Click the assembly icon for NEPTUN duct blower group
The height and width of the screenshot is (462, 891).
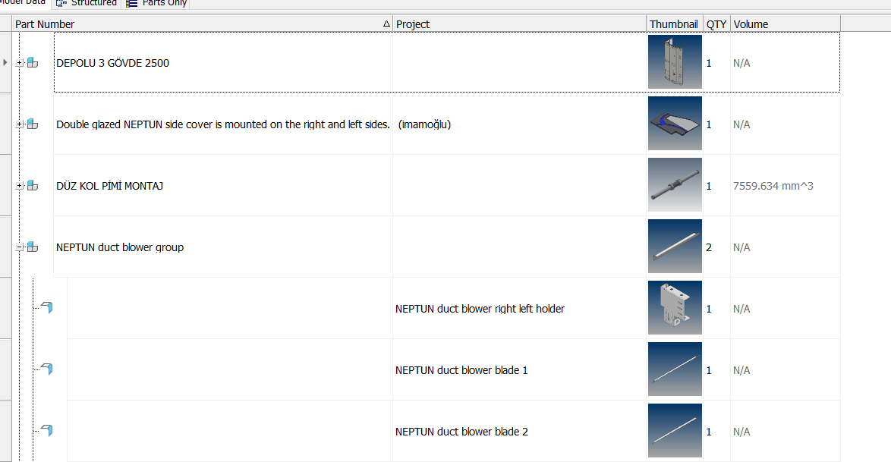point(33,247)
